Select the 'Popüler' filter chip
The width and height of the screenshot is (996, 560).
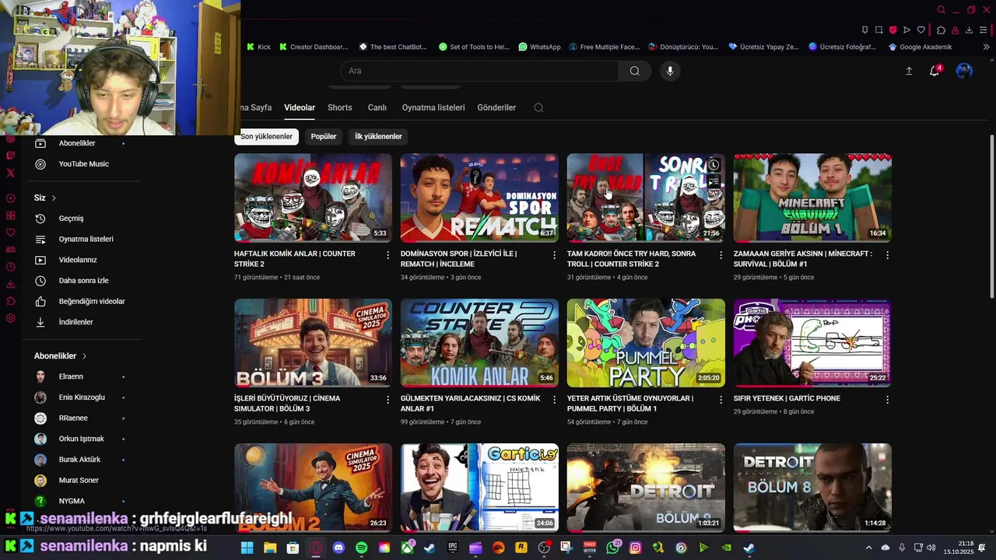[324, 136]
